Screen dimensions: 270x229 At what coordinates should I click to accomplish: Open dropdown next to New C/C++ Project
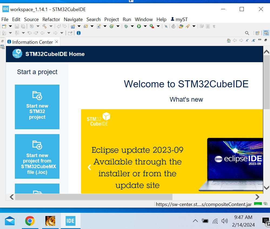(79, 26)
